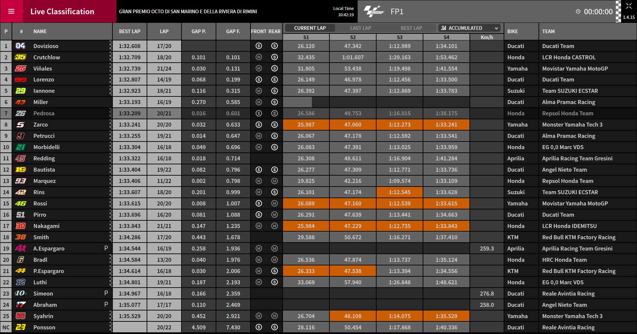637x334 pixels.
Task: Click Ponsson's gap value 7.430
Action: [x=233, y=327]
